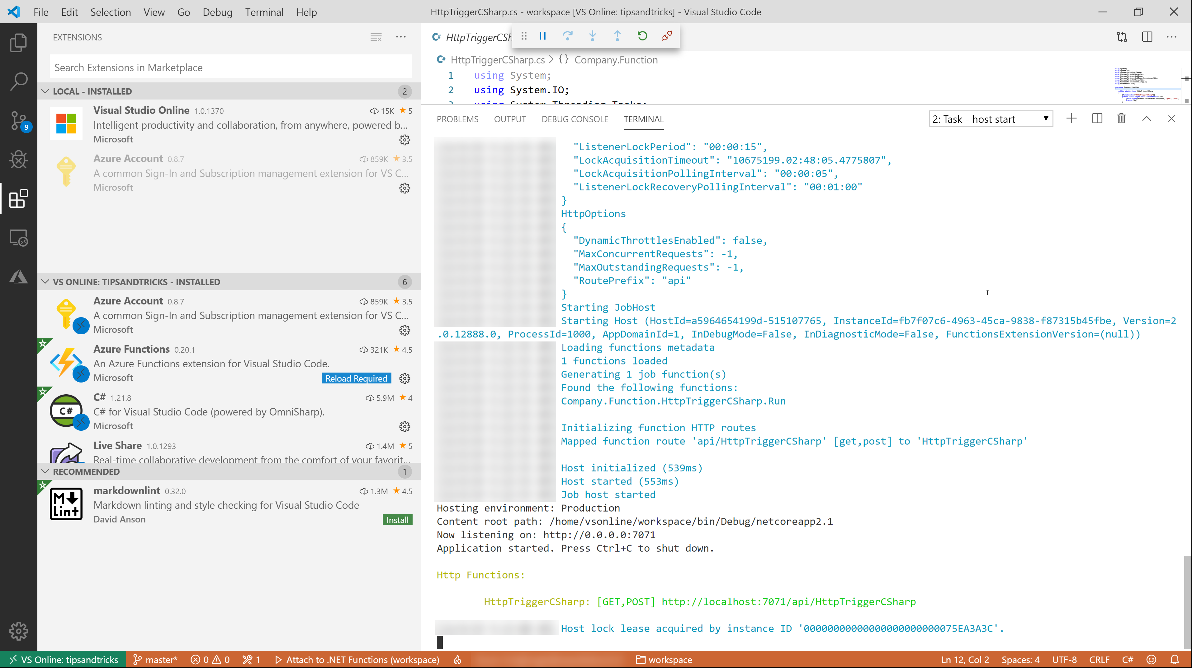This screenshot has height=668, width=1192.
Task: Switch to the OUTPUT tab
Action: [510, 119]
